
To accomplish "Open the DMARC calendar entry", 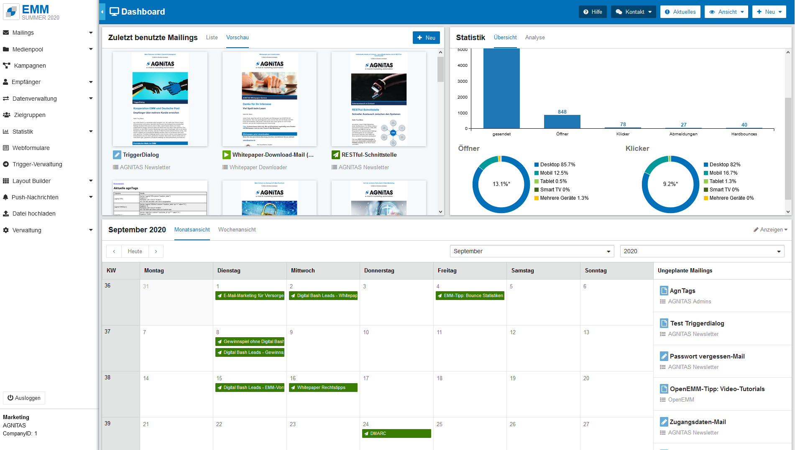I will (x=396, y=433).
